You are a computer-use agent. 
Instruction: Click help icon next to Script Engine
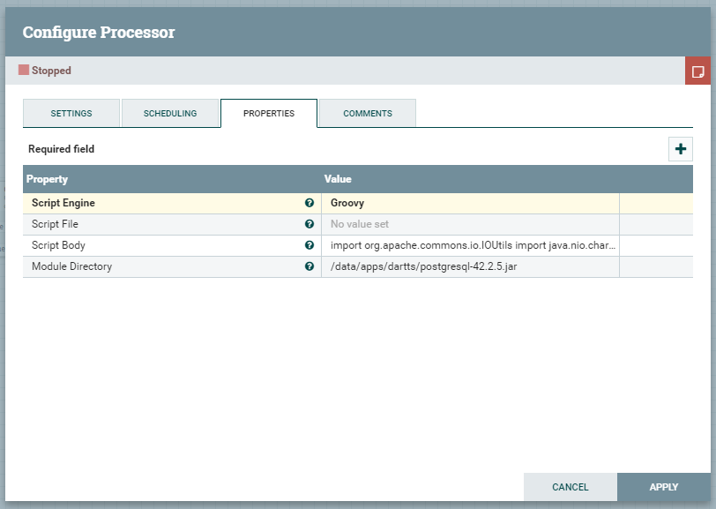(x=310, y=203)
